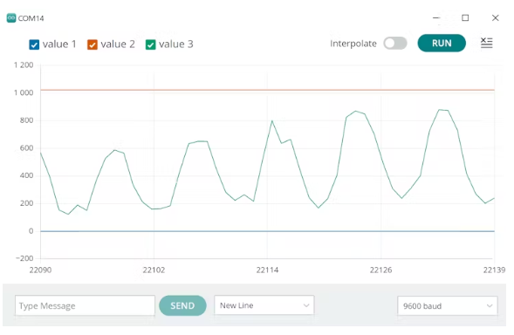
Task: Click the COM14 window title text
Action: (x=31, y=18)
